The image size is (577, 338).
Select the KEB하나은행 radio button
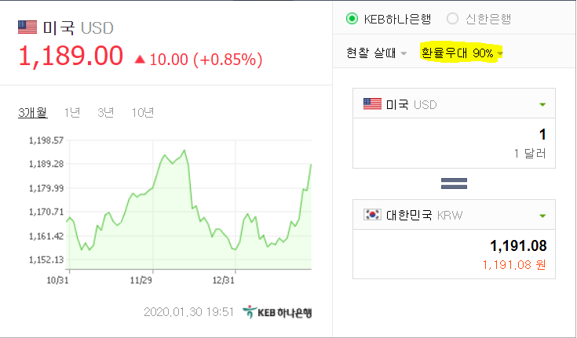352,18
